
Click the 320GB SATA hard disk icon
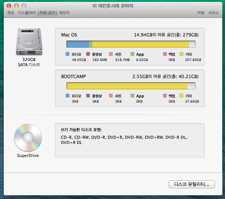point(28,42)
